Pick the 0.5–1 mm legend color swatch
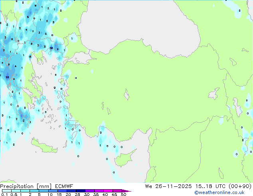 16,191
